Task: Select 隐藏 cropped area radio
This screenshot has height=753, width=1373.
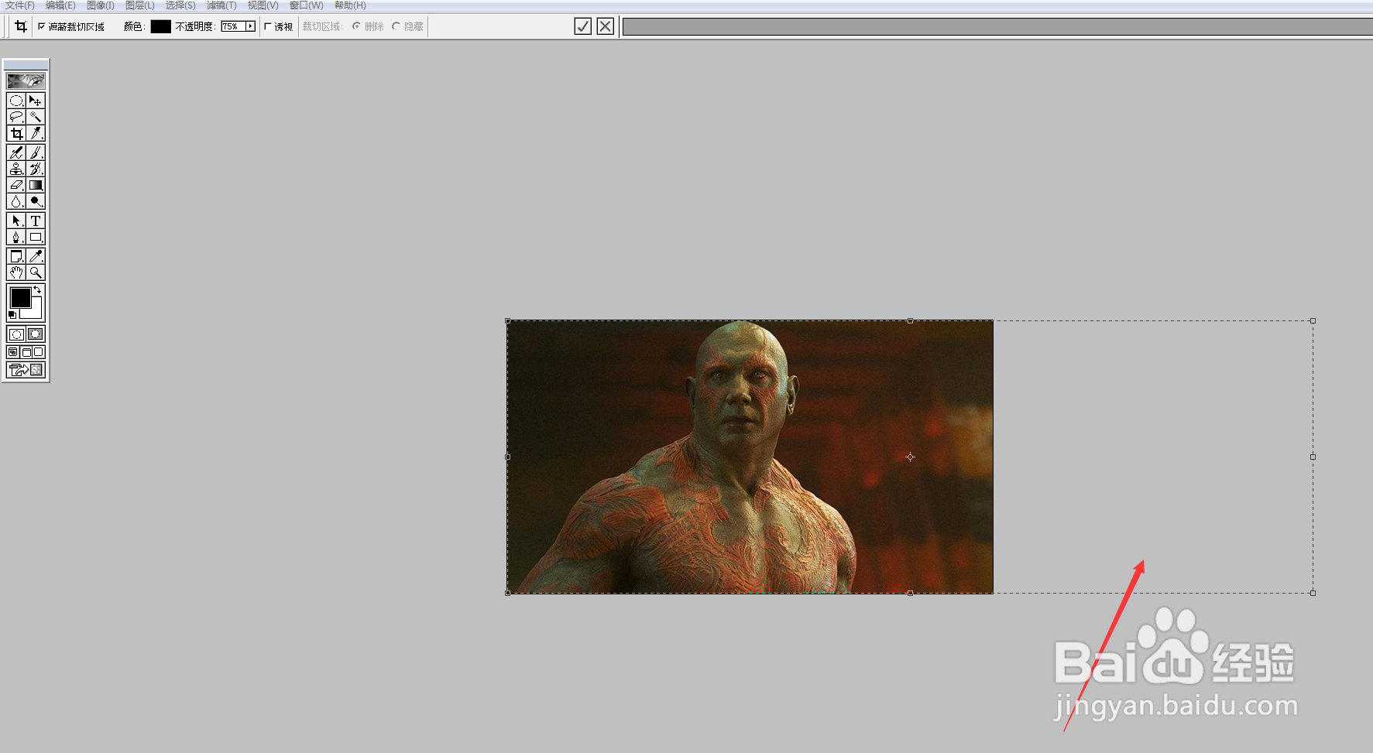Action: point(396,26)
